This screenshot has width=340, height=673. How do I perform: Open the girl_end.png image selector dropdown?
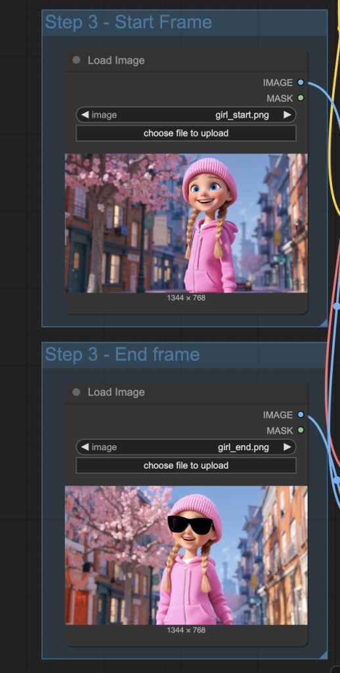tap(186, 447)
